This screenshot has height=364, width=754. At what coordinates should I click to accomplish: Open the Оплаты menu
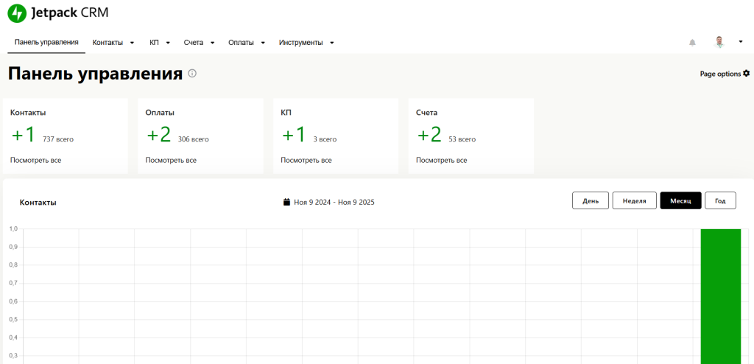[x=241, y=43]
